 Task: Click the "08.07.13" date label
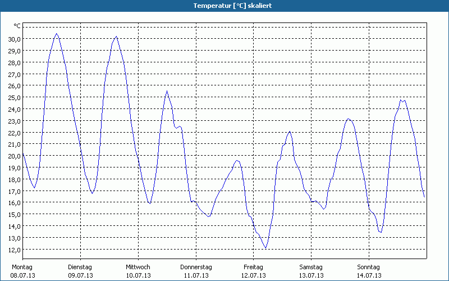coord(22,275)
